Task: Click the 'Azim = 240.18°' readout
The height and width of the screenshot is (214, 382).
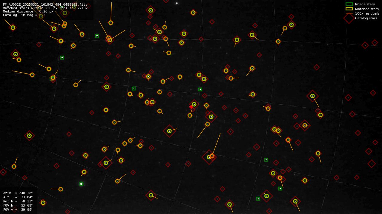Action: [18, 193]
